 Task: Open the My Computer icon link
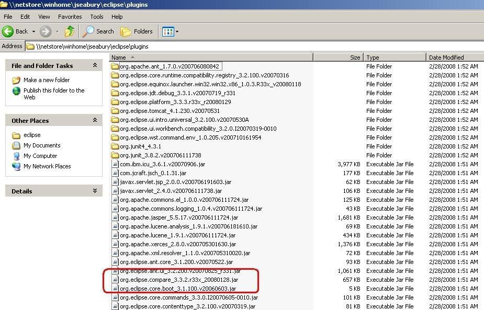[x=16, y=156]
